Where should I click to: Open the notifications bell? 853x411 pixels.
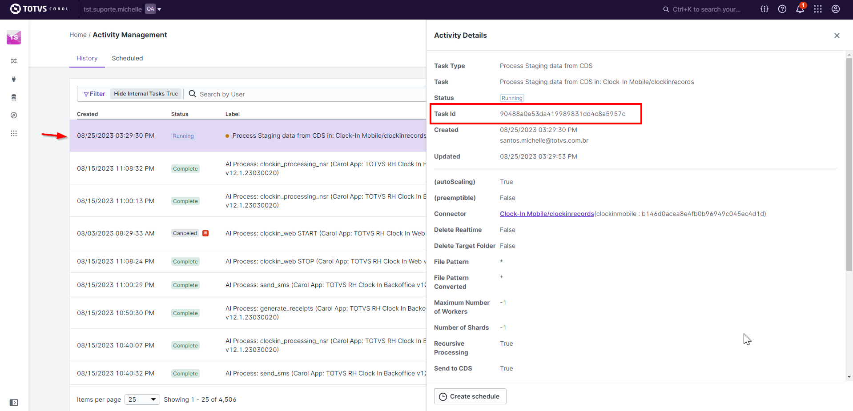[x=800, y=9]
